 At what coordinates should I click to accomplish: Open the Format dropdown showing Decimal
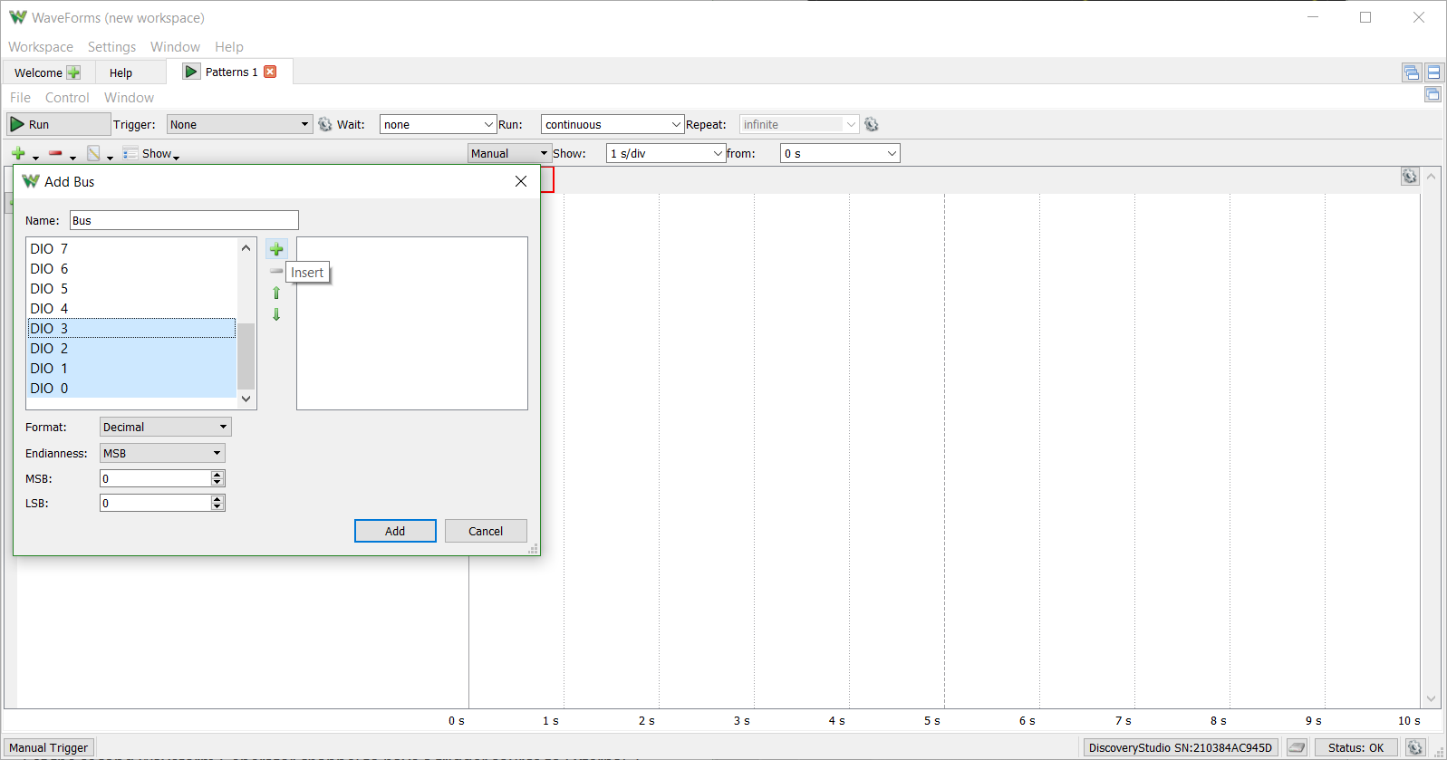tap(165, 427)
